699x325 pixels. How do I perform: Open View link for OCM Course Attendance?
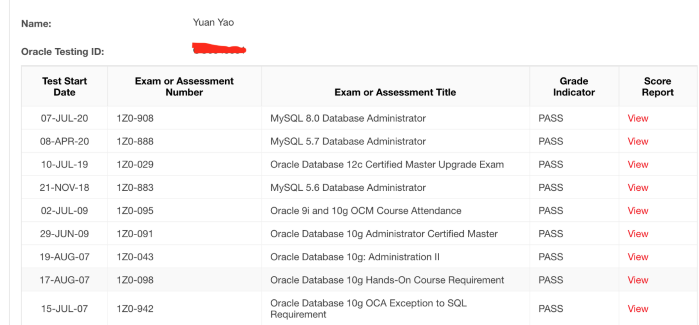[637, 211]
